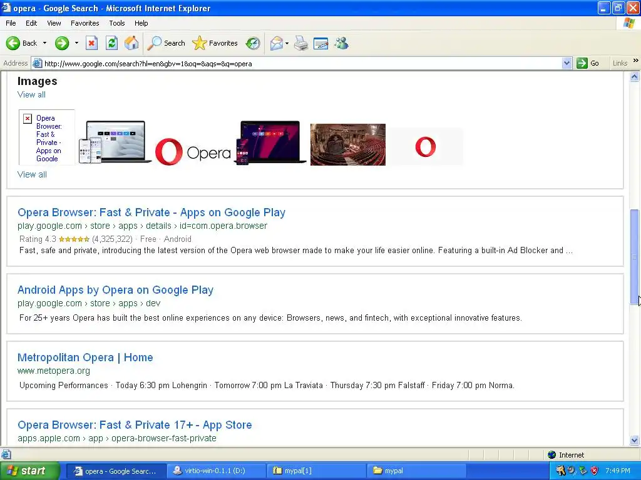Click the Images section heading
Screen dimensions: 641x480
37,81
